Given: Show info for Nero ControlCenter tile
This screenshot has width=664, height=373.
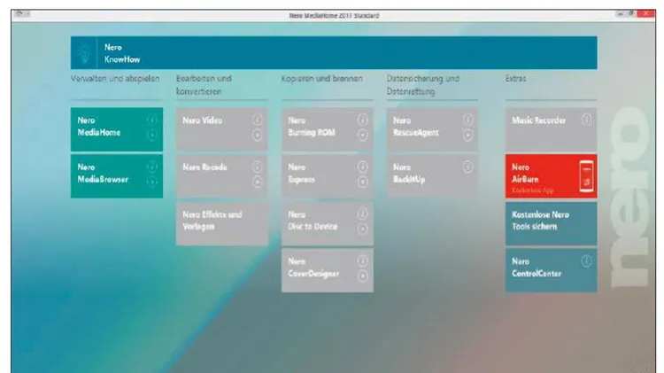Looking at the screenshot, I should click(x=586, y=260).
